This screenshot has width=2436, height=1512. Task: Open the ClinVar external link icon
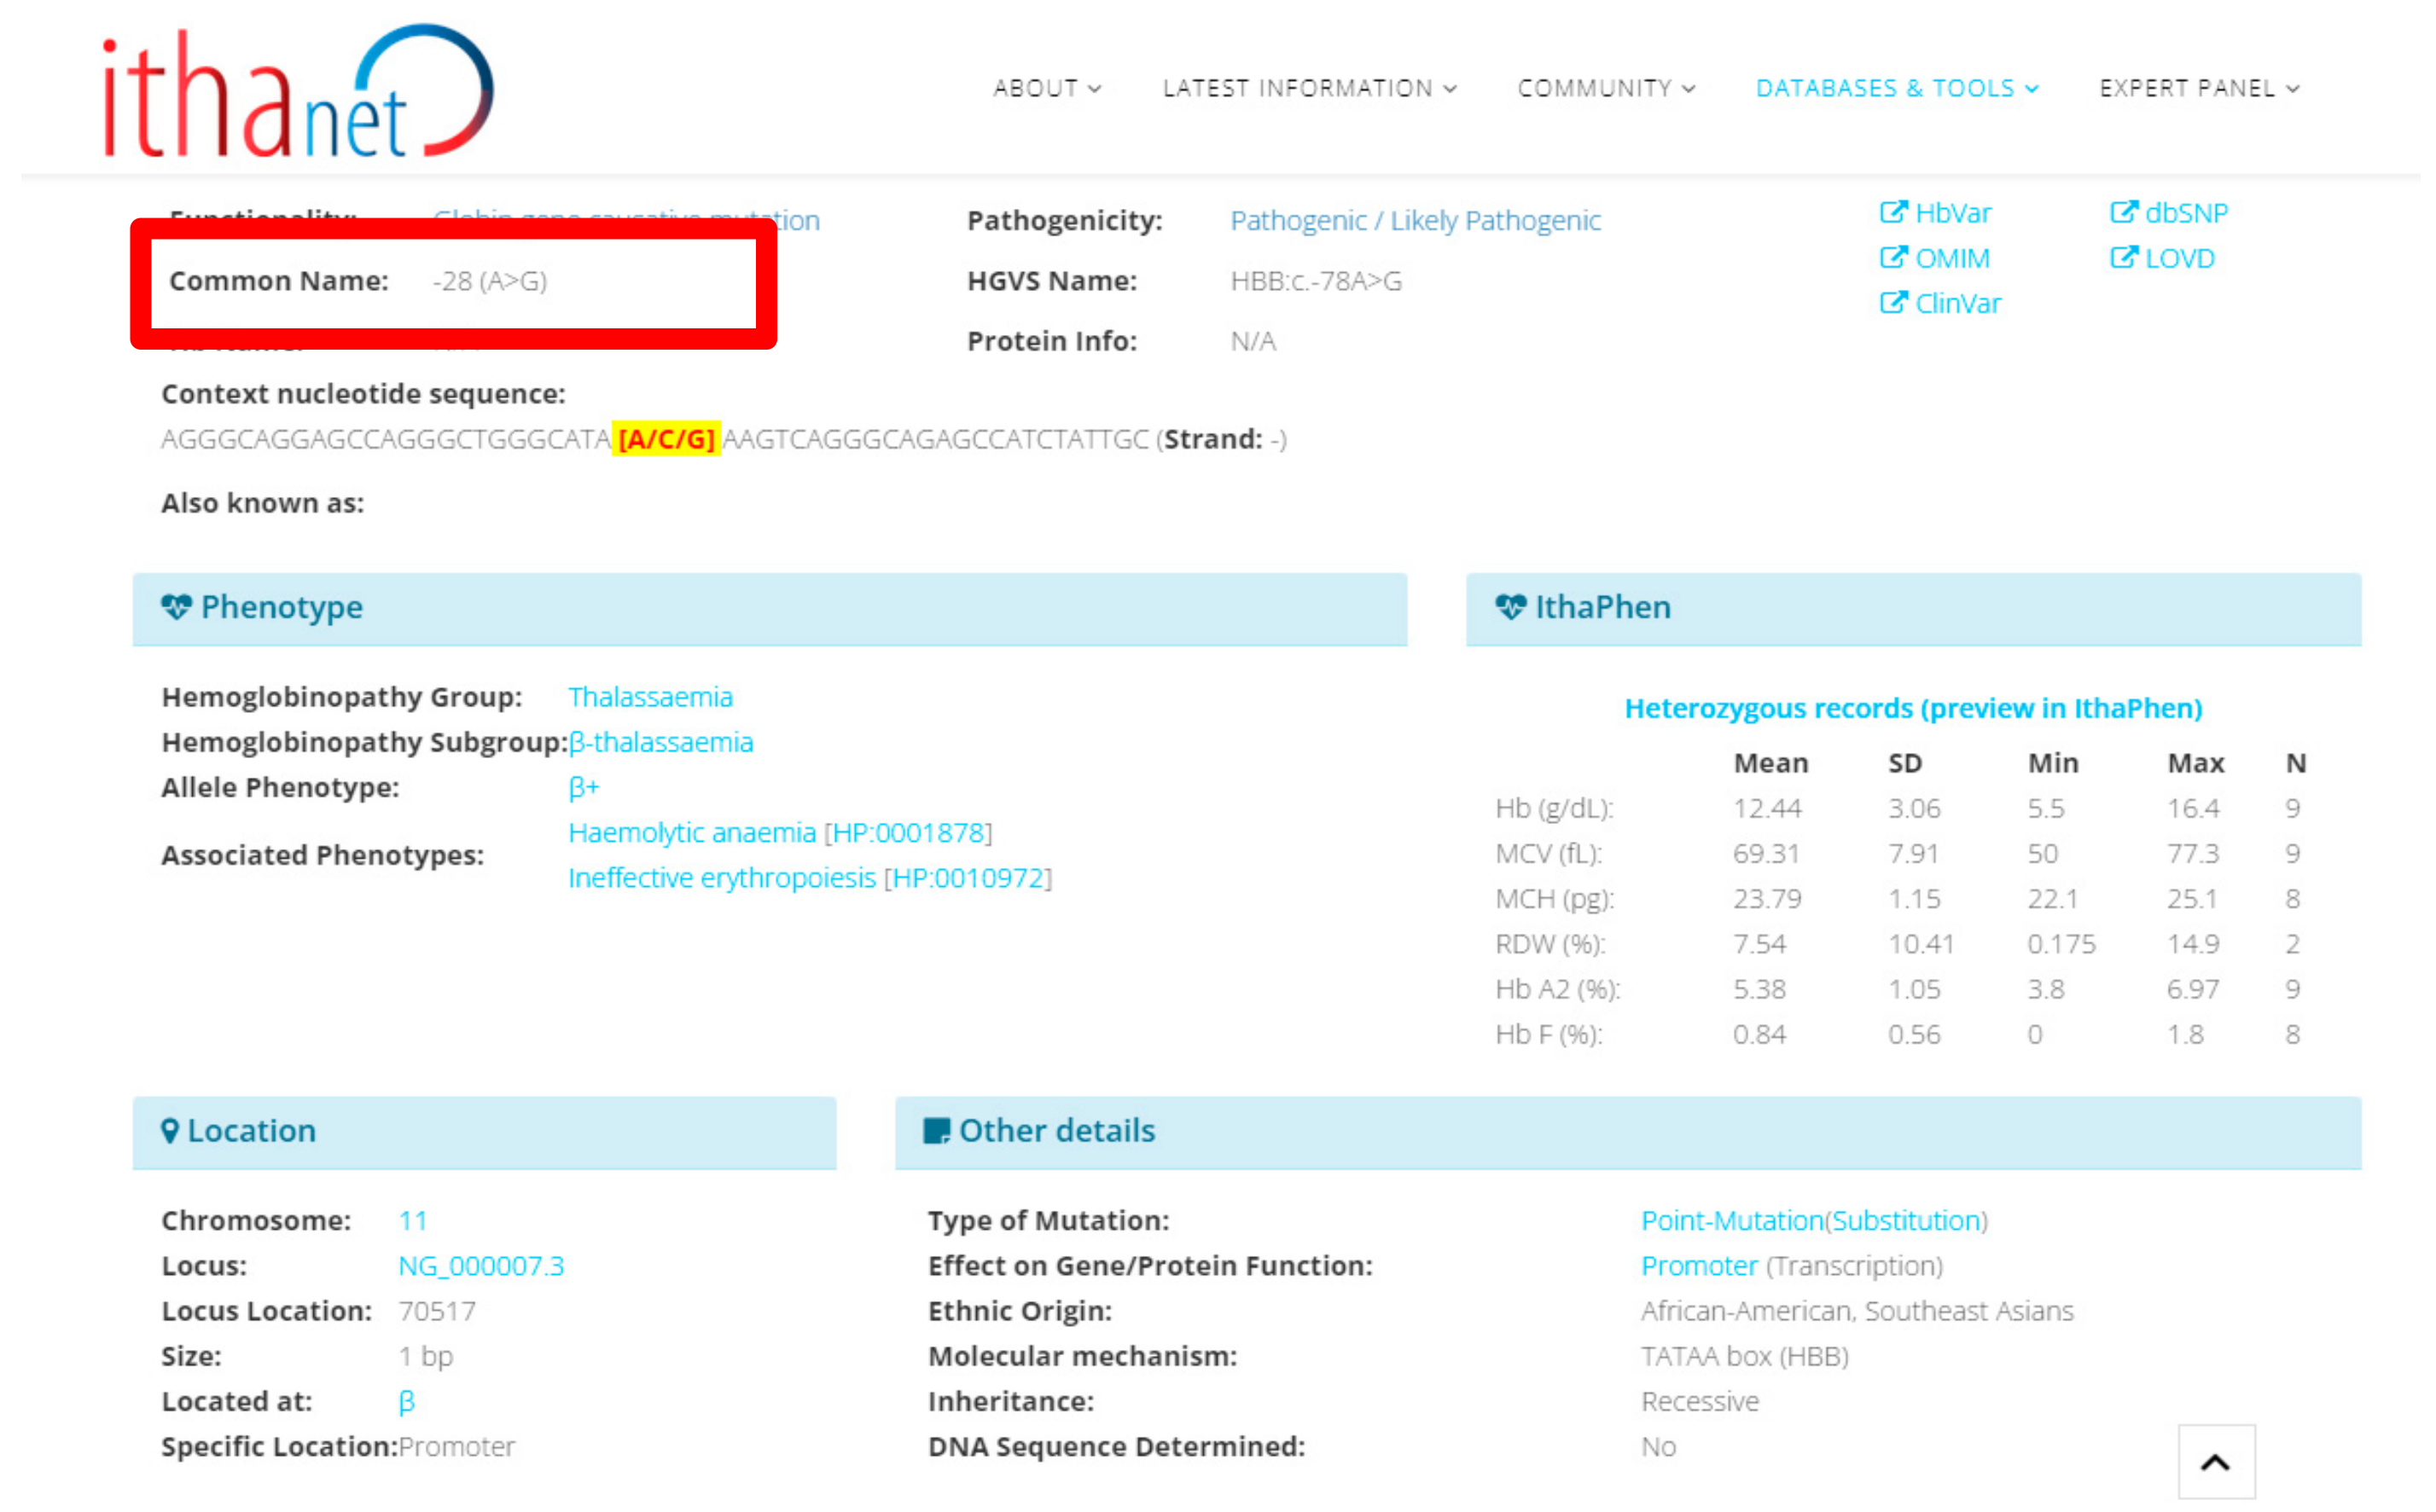pos(1894,303)
